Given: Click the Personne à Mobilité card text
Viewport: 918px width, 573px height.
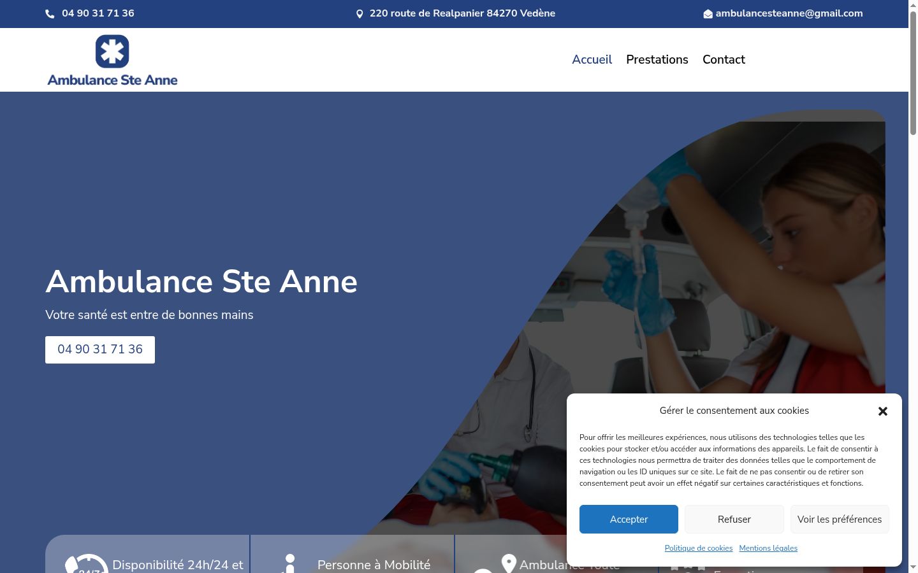Looking at the screenshot, I should tap(374, 565).
